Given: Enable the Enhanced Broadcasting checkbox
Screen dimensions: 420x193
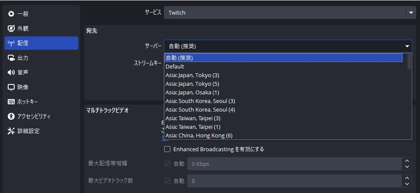Looking at the screenshot, I should pyautogui.click(x=167, y=149).
